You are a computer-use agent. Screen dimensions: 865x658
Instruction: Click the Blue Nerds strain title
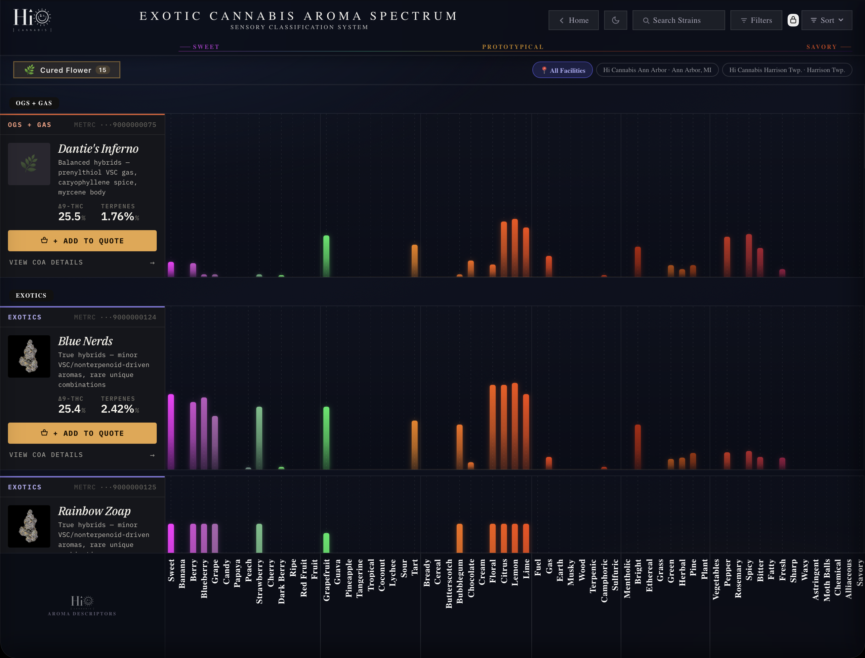(85, 341)
